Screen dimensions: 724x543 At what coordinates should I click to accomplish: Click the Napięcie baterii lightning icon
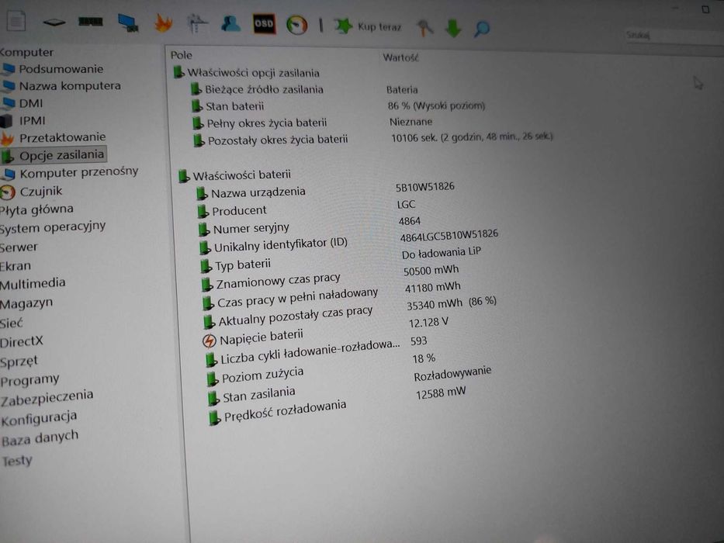tap(210, 341)
